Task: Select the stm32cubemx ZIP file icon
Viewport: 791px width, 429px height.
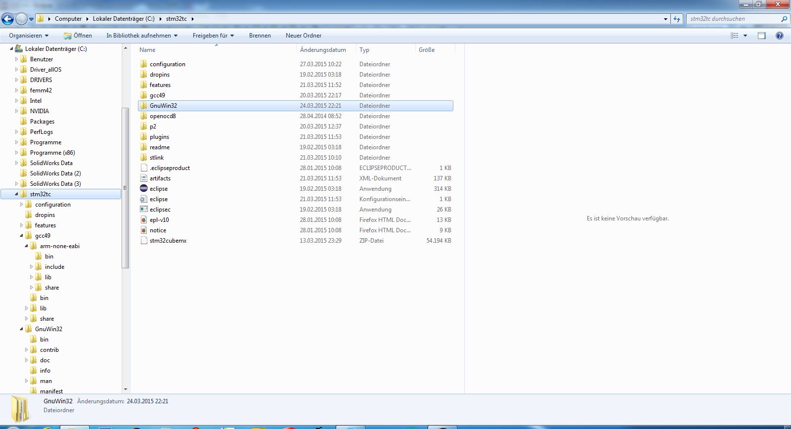Action: coord(144,241)
